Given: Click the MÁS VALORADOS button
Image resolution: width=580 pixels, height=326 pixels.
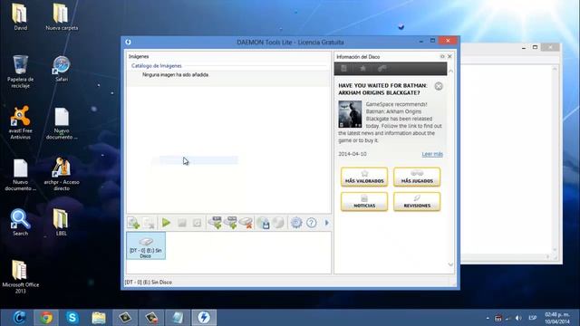Looking at the screenshot, I should pyautogui.click(x=364, y=177).
